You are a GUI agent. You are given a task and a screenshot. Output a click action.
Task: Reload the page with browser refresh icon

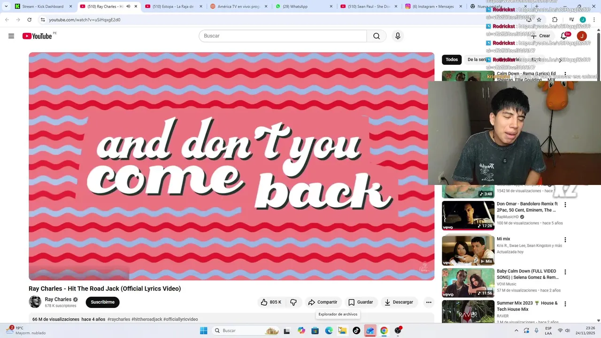click(x=29, y=20)
